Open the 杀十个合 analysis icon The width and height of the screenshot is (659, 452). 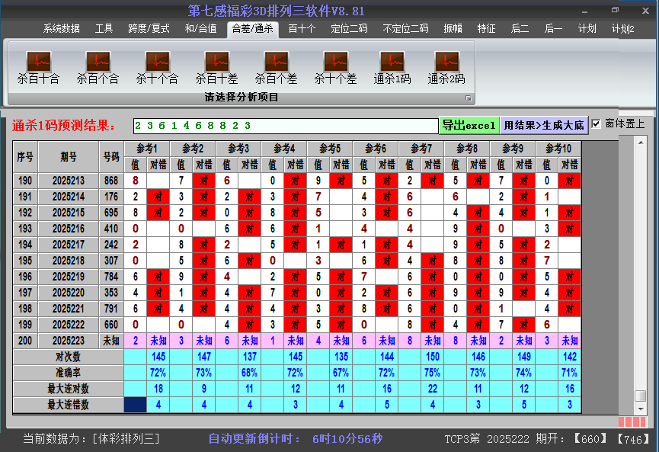(x=157, y=67)
